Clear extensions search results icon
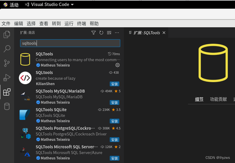The width and height of the screenshot is (235, 163). (x=109, y=33)
